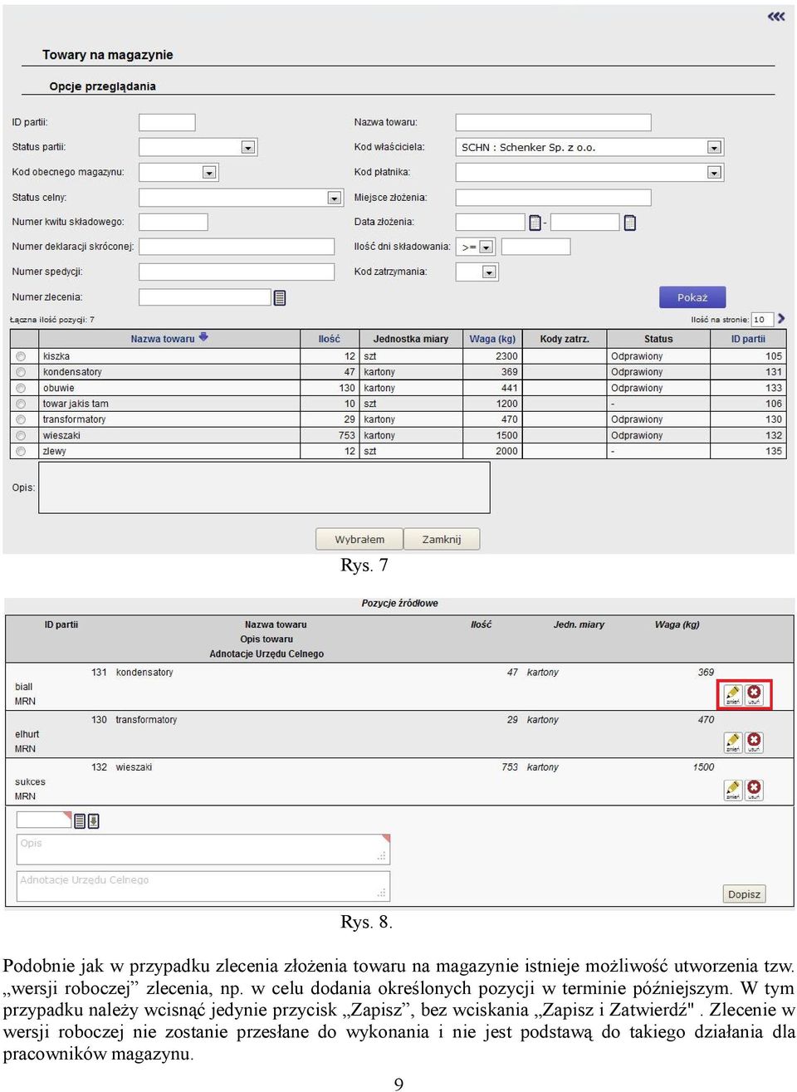Open first Data złożenia calendar picker
797x1092 pixels.
[x=535, y=223]
